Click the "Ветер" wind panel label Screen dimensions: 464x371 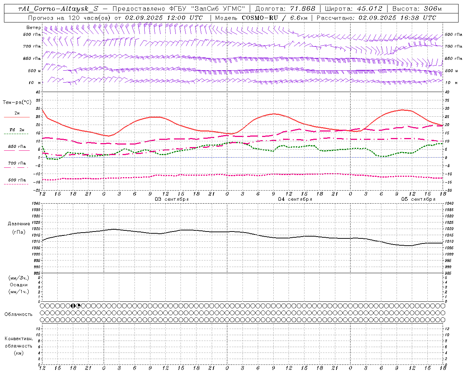click(33, 28)
